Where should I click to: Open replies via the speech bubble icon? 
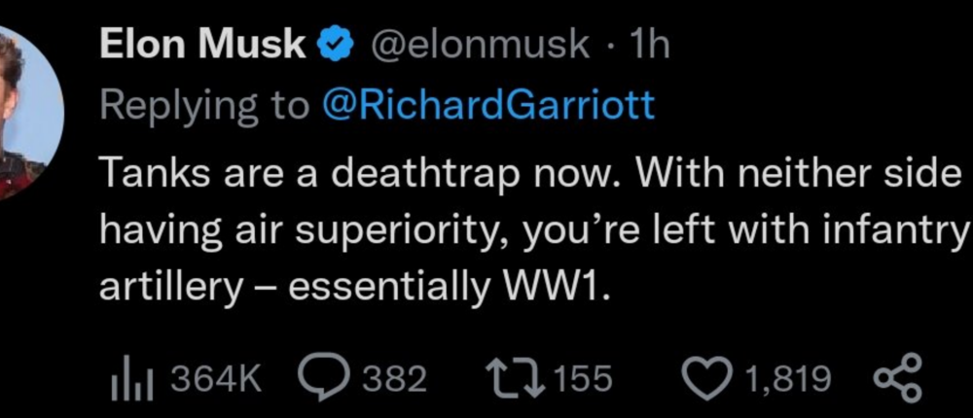[327, 377]
